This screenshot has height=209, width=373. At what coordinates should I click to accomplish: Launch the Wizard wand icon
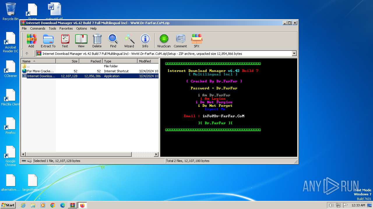pyautogui.click(x=129, y=41)
